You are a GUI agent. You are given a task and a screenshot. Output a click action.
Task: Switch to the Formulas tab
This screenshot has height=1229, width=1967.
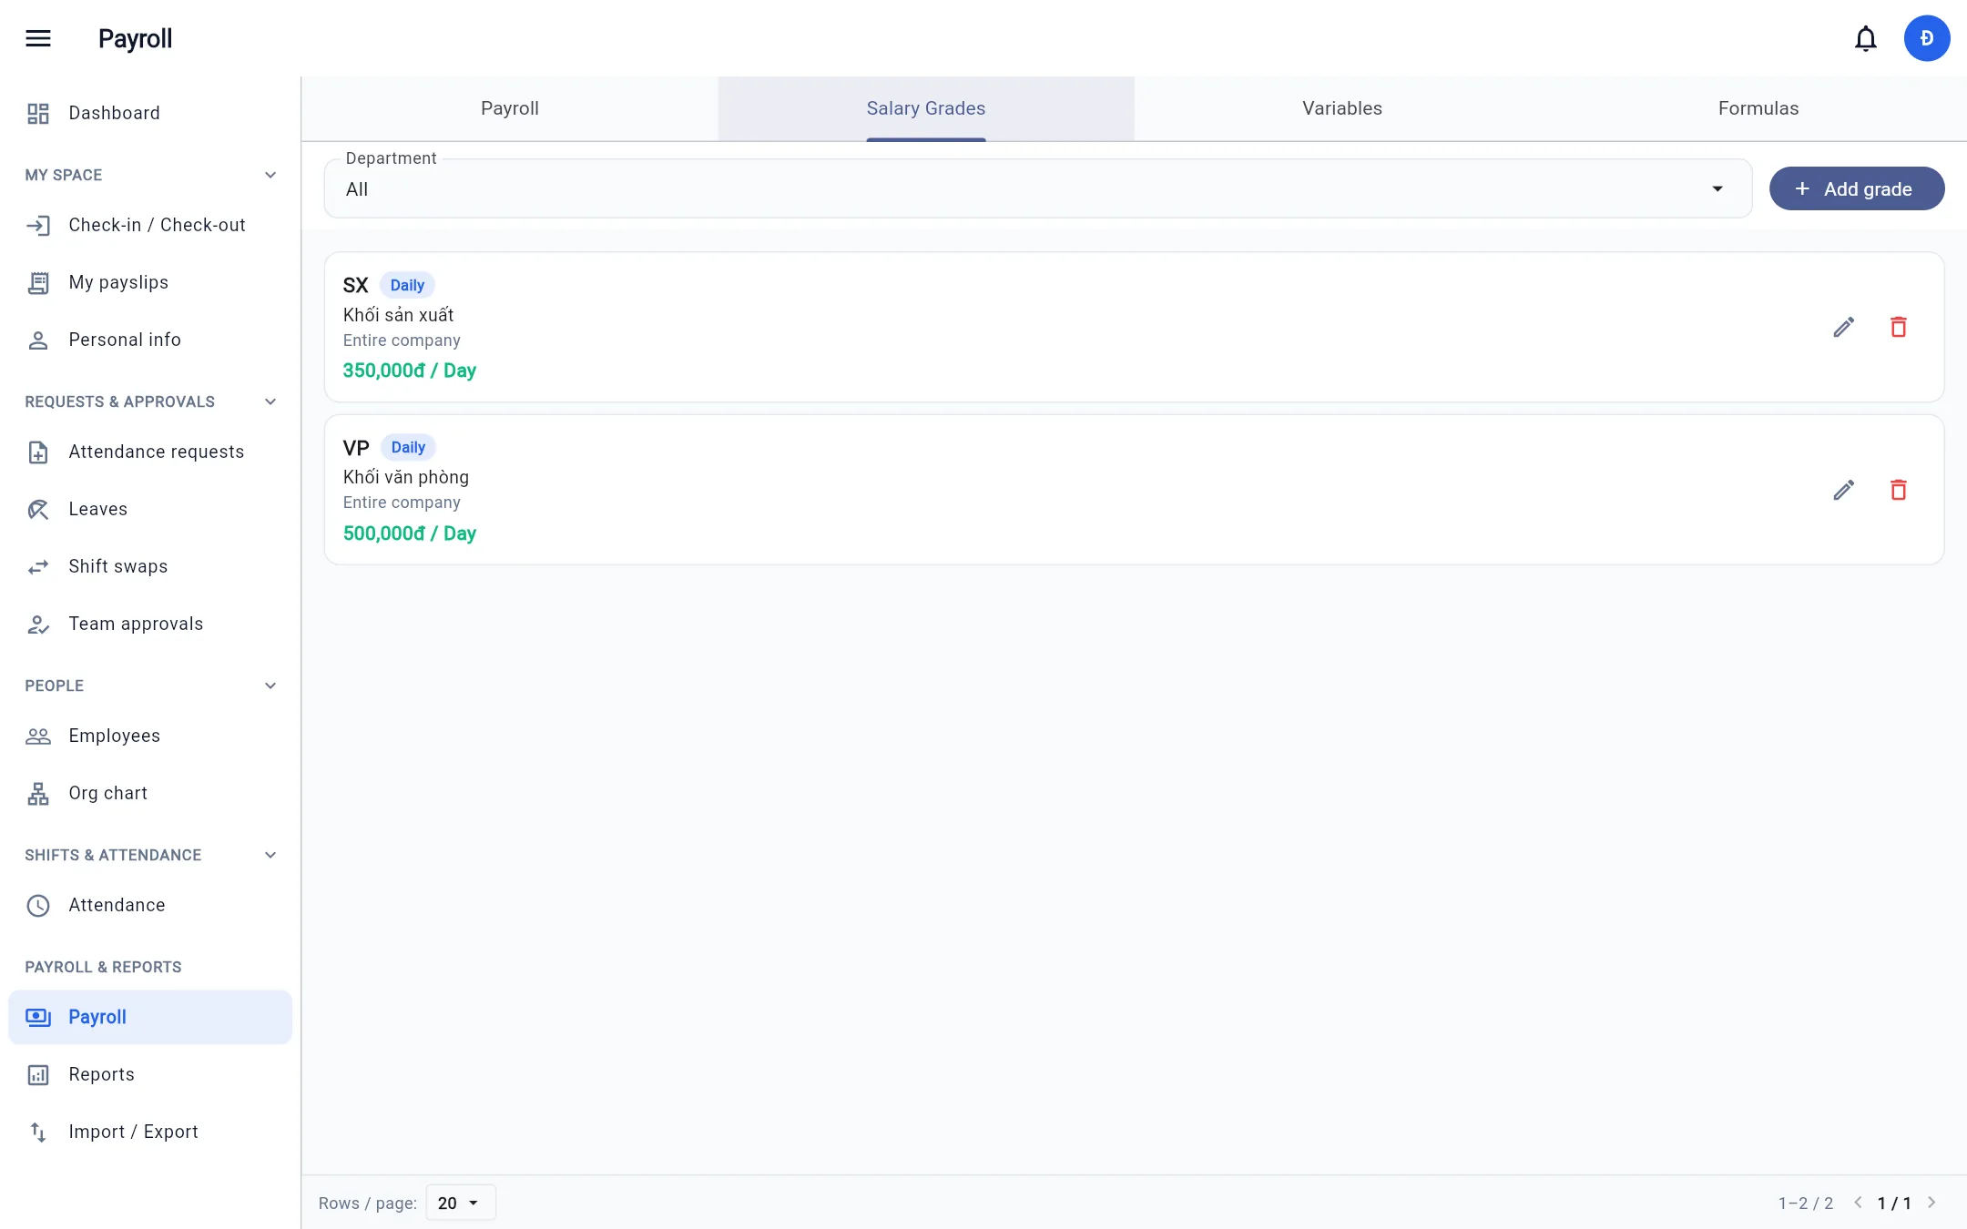click(1758, 108)
